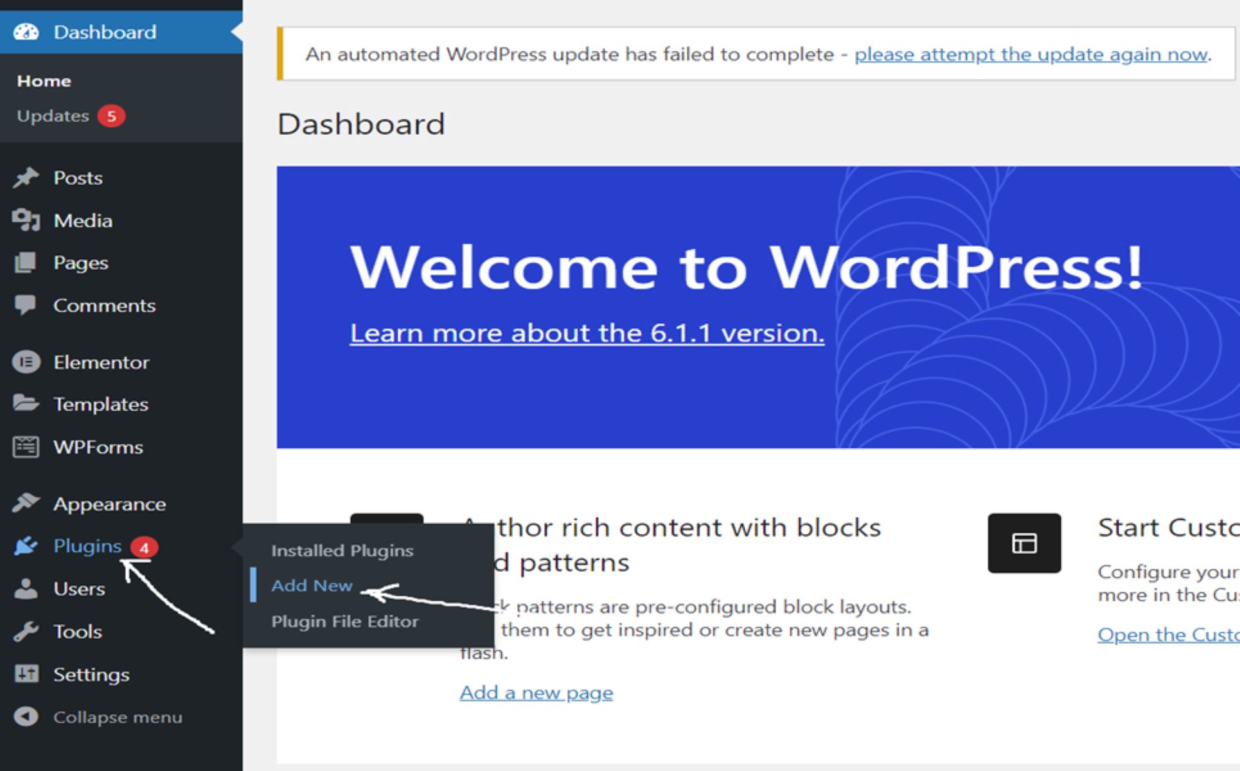This screenshot has width=1240, height=771.
Task: Open the Comments menu
Action: click(121, 305)
